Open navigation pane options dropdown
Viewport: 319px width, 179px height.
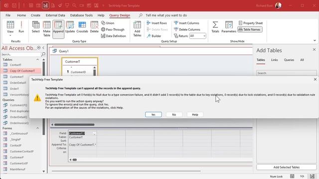(39, 48)
